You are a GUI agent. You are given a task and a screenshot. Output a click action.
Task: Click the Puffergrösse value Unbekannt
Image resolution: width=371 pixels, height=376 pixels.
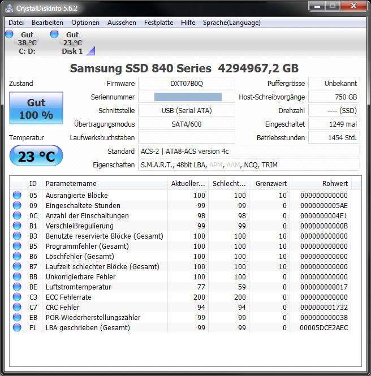pyautogui.click(x=334, y=84)
